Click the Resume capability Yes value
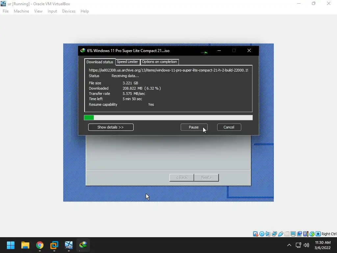337x253 pixels. 151,104
